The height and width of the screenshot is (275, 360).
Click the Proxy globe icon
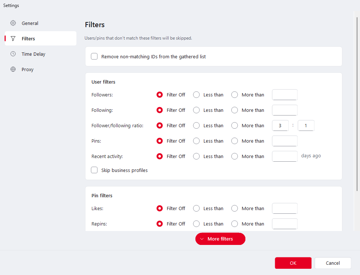click(13, 69)
